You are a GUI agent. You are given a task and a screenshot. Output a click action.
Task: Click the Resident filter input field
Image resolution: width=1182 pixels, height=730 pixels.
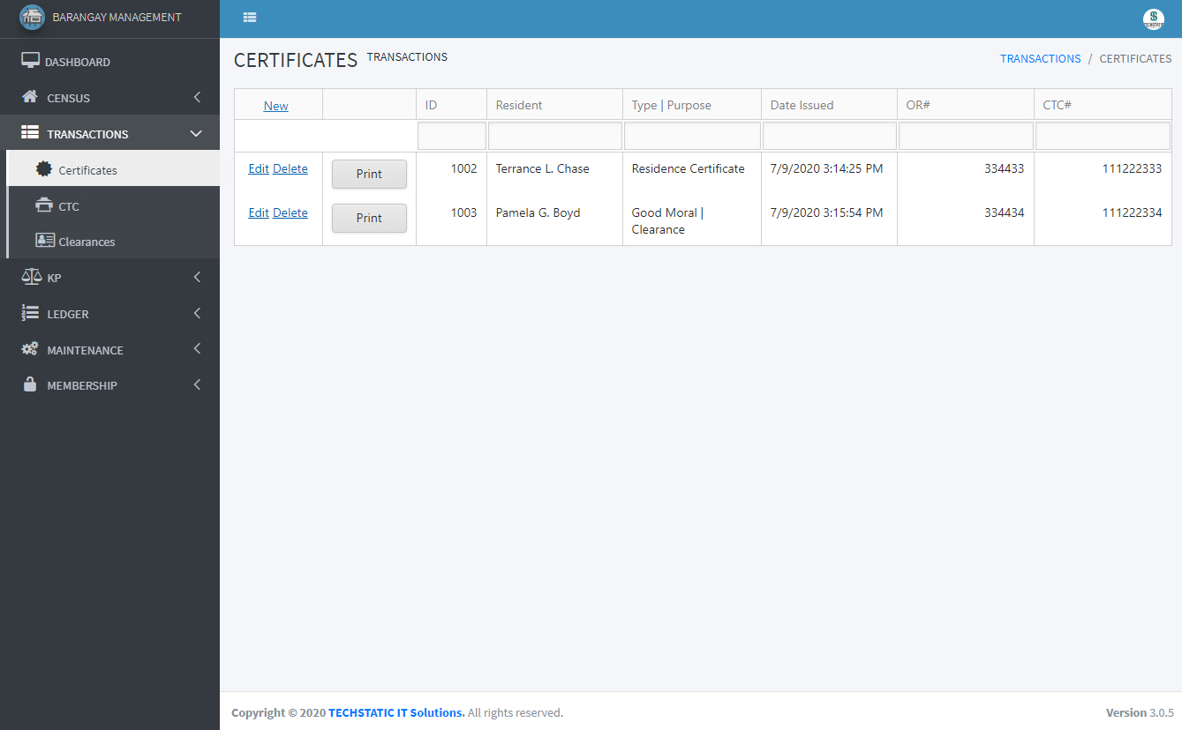555,136
